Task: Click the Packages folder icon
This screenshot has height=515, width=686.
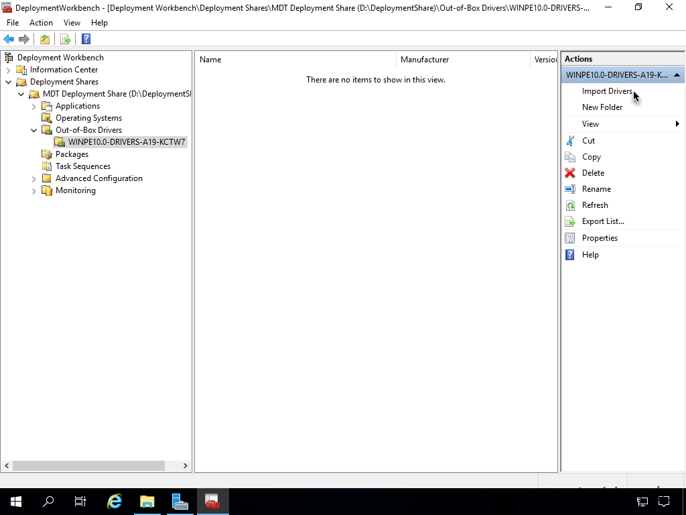Action: pos(47,154)
